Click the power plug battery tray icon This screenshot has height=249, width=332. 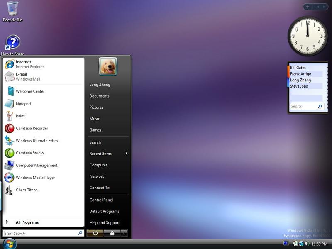pyautogui.click(x=295, y=244)
